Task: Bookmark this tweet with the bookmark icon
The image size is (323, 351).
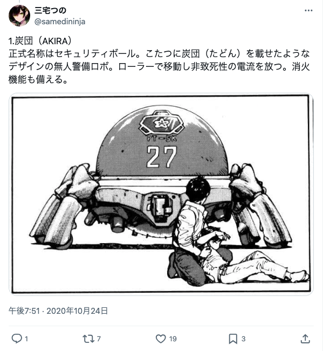Action: point(233,339)
